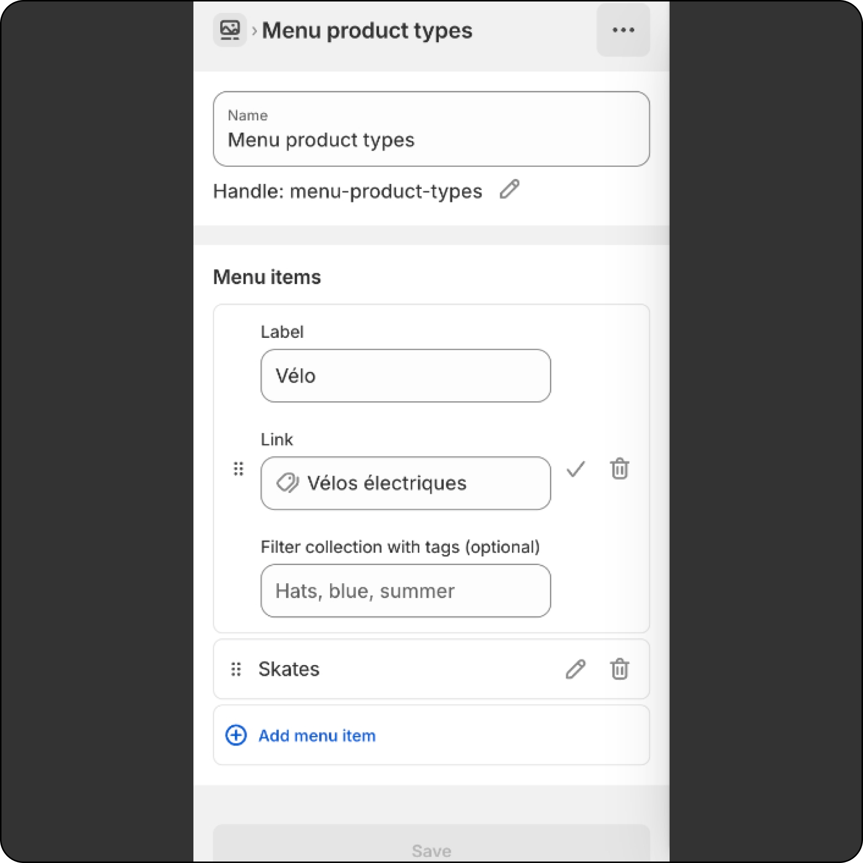Click the Add menu item link

(317, 736)
